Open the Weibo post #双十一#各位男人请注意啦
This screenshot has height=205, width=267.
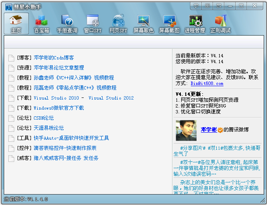217,168
